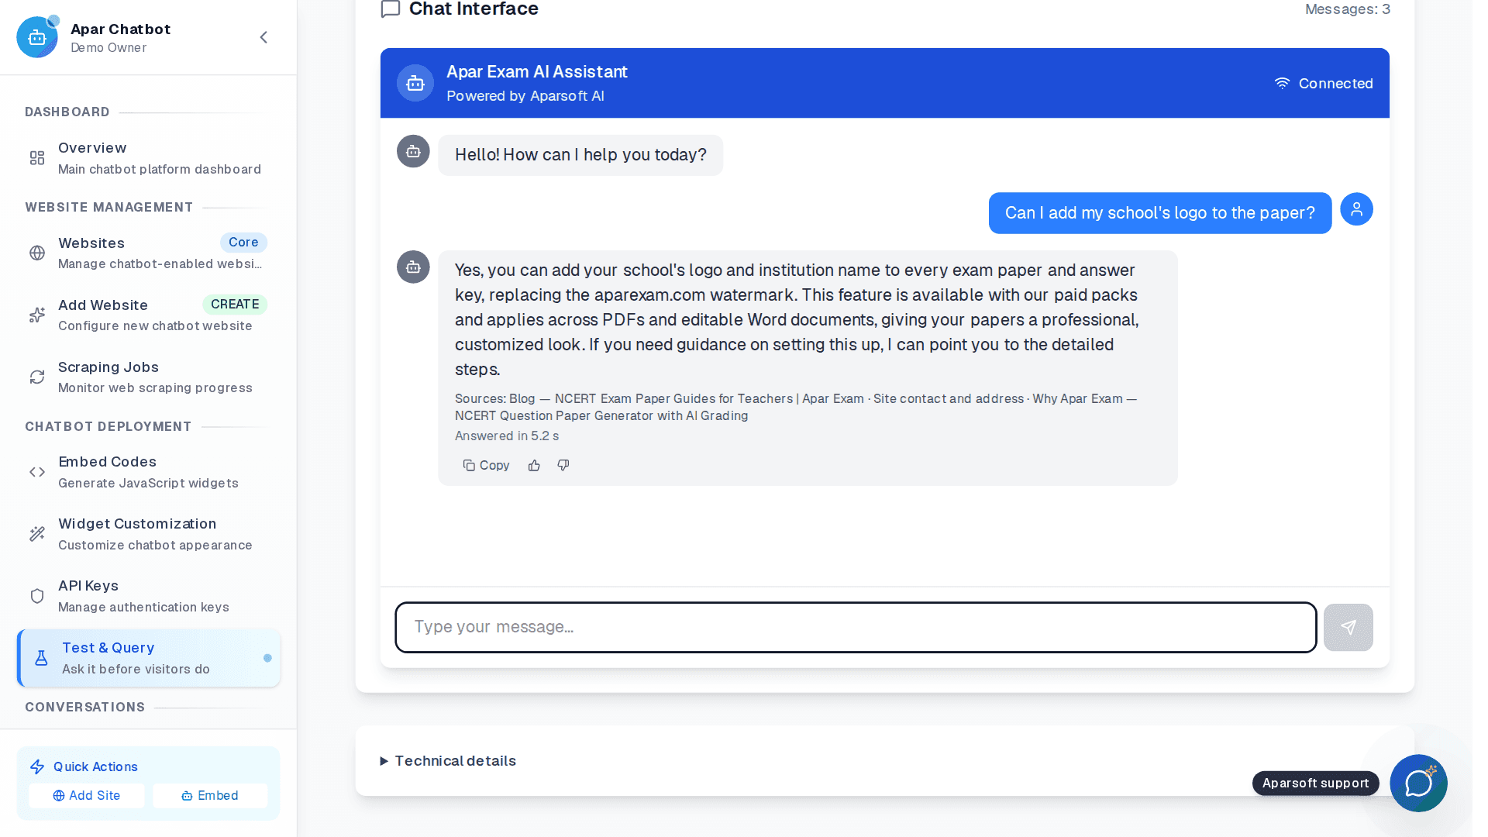Click the assistant bot icon in blue header

(415, 83)
